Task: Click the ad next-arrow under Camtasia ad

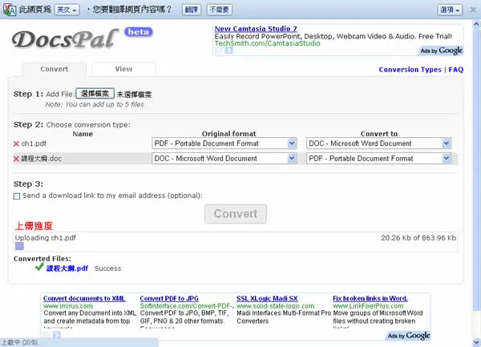Action: pos(228,50)
